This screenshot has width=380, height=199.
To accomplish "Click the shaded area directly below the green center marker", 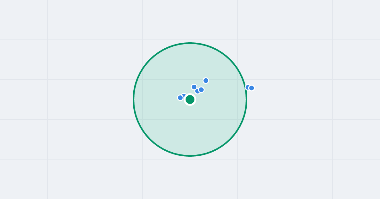I will tap(190, 130).
